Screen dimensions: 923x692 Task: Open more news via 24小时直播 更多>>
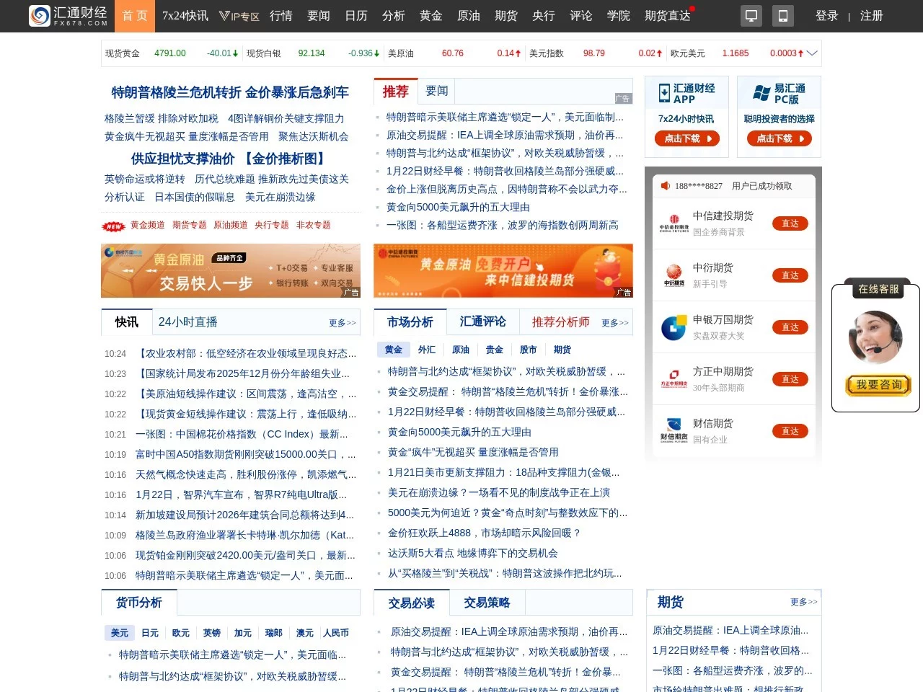pyautogui.click(x=341, y=322)
